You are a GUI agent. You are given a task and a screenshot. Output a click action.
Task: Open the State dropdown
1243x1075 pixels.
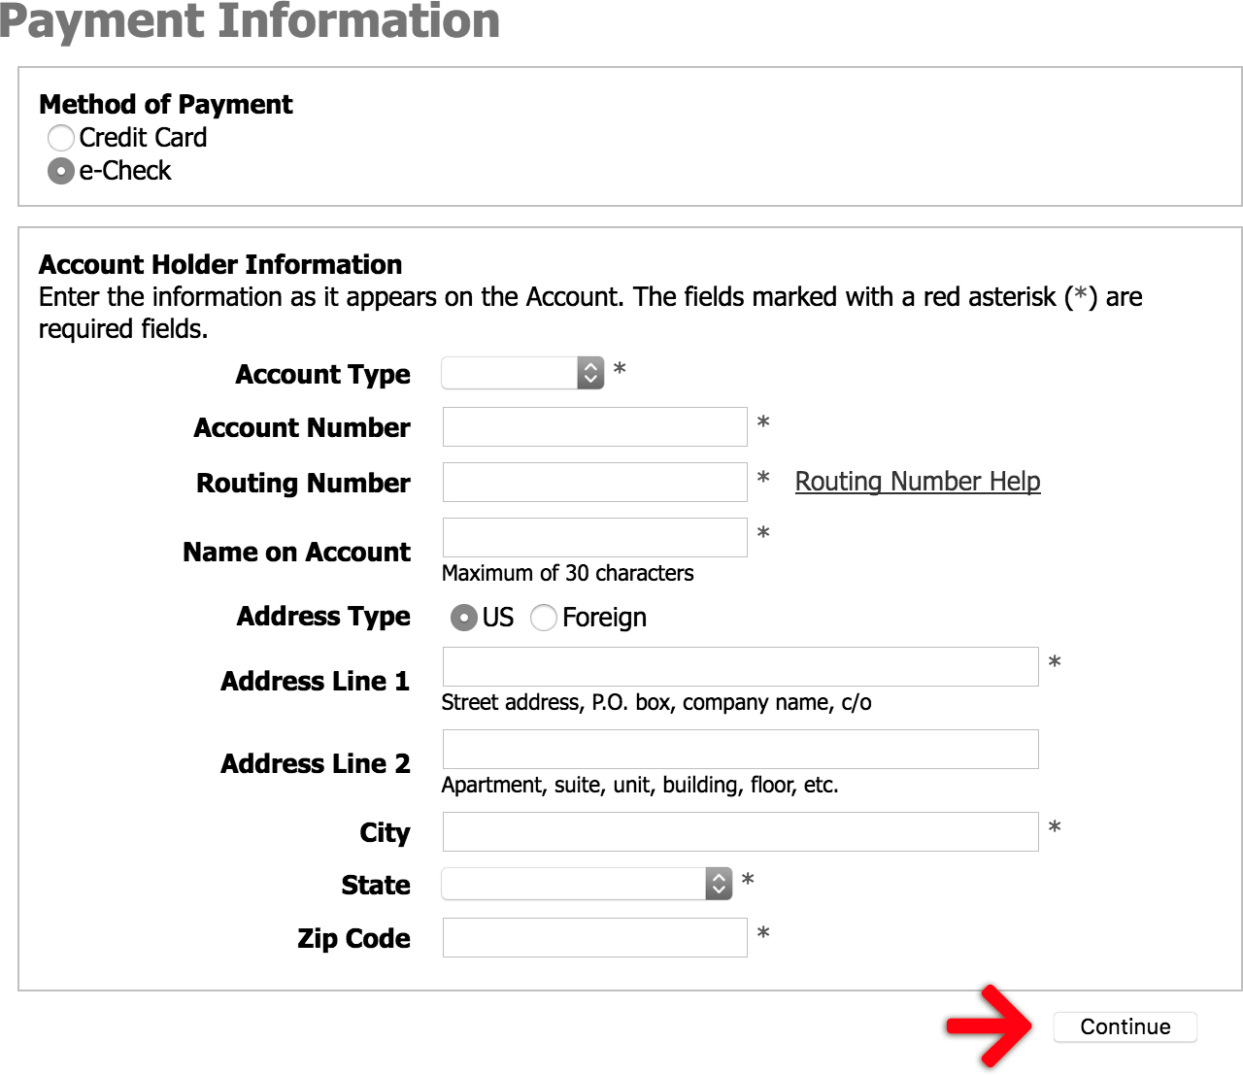coord(587,884)
